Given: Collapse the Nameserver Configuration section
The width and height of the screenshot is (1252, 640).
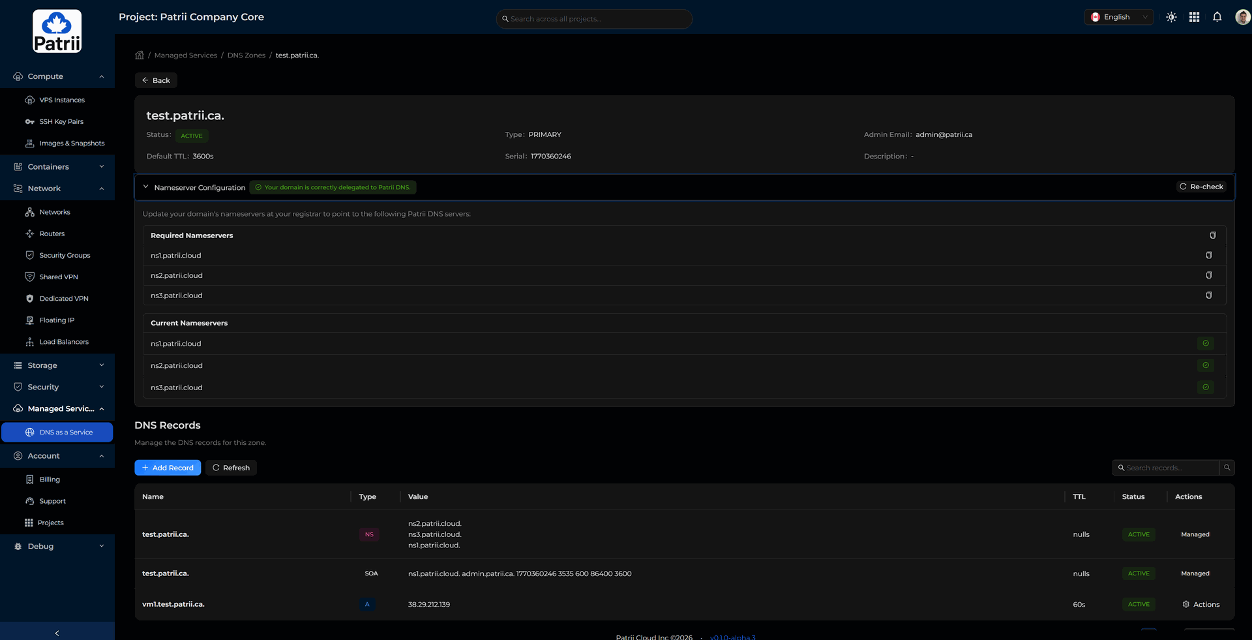Looking at the screenshot, I should (146, 187).
